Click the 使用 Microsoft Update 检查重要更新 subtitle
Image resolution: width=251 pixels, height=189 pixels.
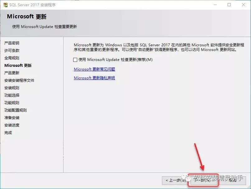pyautogui.click(x=45, y=26)
